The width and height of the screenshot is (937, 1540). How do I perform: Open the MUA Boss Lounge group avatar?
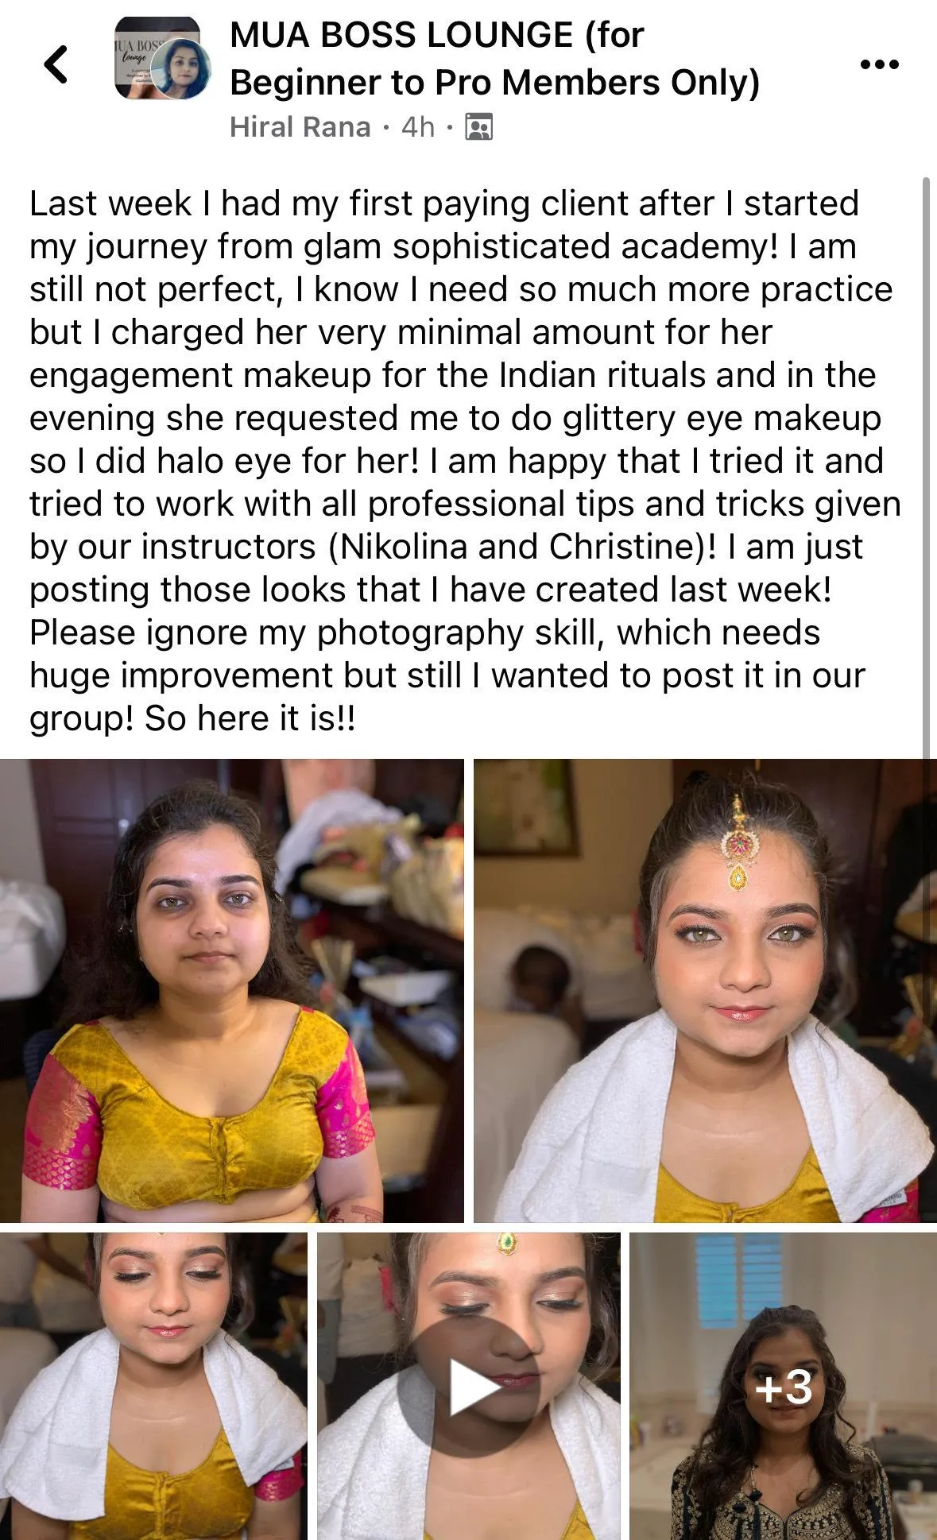(x=157, y=57)
